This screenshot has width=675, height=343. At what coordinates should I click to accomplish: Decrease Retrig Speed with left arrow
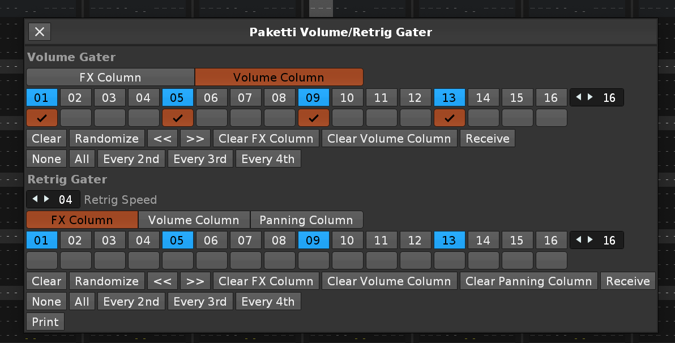[x=35, y=199]
